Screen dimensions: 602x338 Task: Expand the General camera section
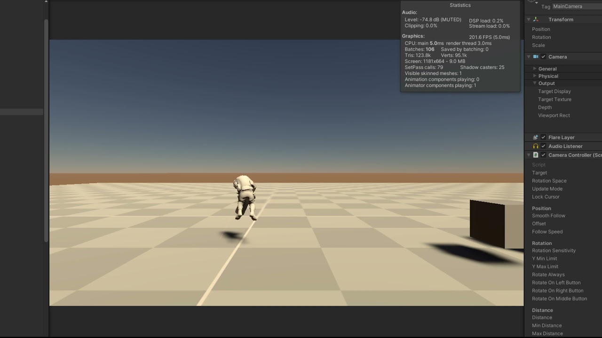click(x=535, y=69)
